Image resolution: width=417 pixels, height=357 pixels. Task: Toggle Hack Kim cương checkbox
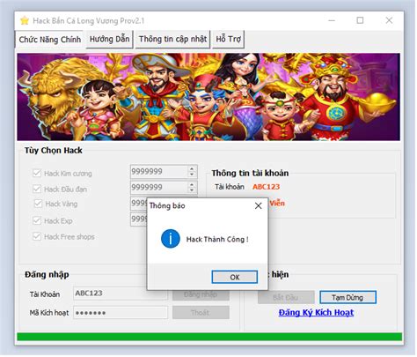(37, 173)
